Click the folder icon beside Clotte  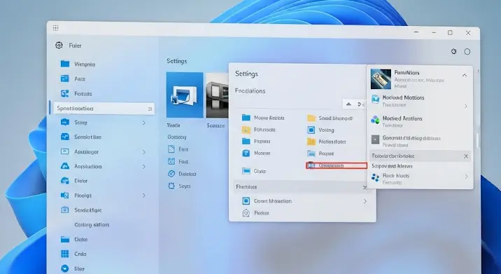[x=65, y=239]
